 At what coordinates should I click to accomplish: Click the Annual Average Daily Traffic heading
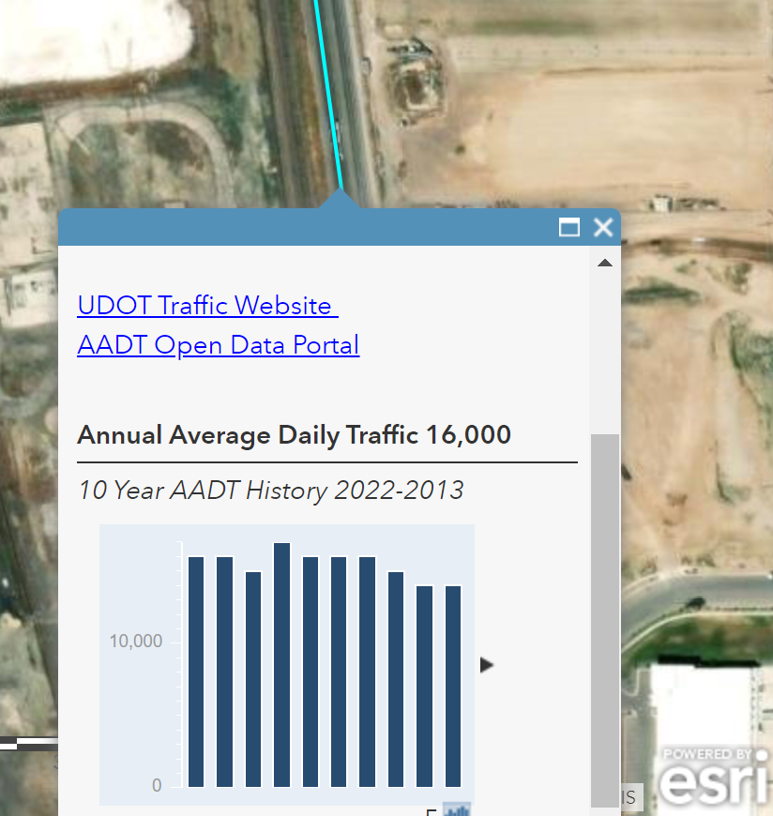[294, 435]
